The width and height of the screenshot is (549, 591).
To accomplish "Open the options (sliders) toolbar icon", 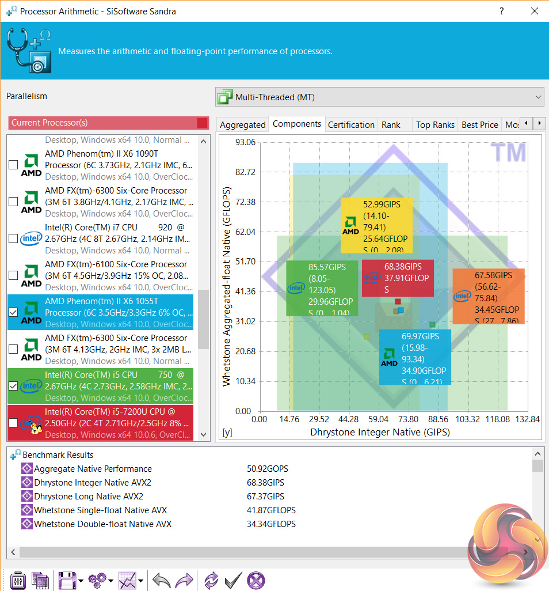I will pos(18,580).
